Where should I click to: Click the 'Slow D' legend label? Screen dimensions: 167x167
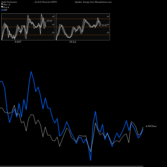point(7,5)
